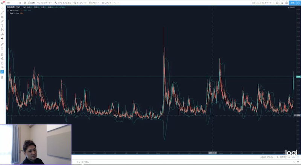The image size is (301, 165).
Task: Open chart settings gear icon
Action: 277,3
